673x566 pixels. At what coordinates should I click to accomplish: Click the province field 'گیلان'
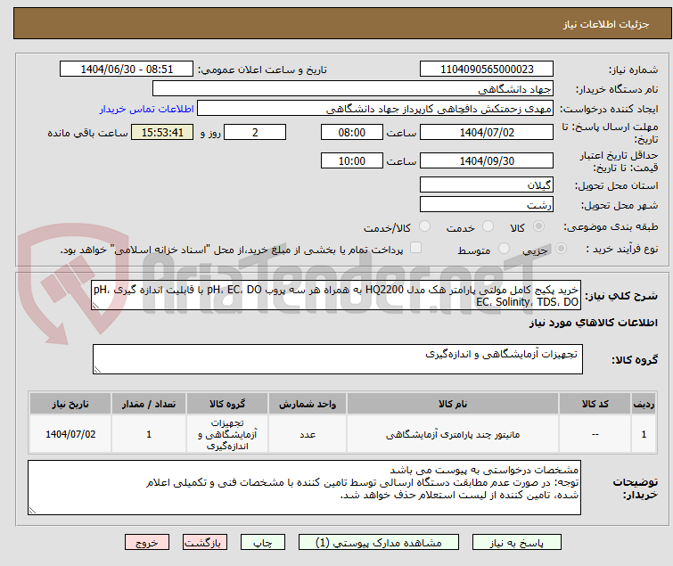(x=487, y=185)
